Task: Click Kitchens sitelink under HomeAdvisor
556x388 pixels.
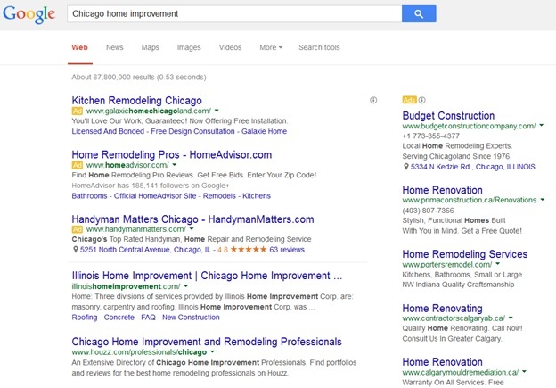Action: point(257,196)
